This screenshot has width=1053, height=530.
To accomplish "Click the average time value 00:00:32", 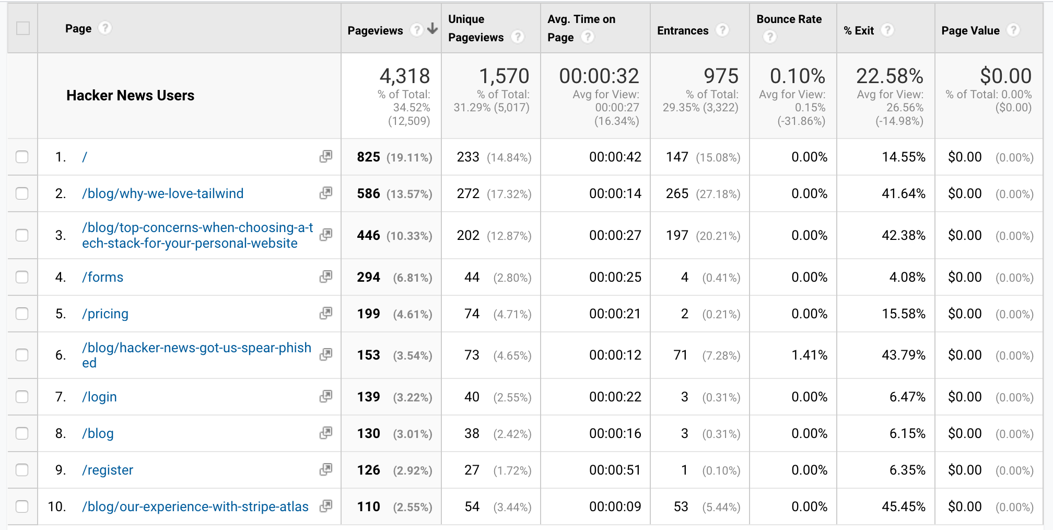I will (599, 76).
